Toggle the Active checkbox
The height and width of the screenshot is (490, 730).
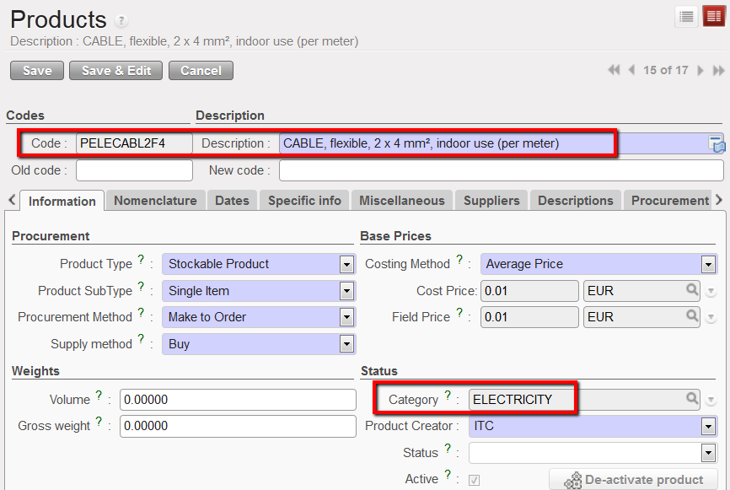[x=474, y=480]
